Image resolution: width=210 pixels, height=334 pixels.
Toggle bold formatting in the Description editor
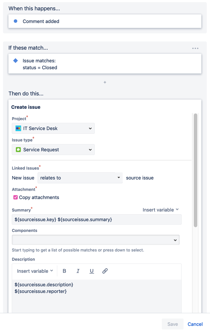(64, 271)
